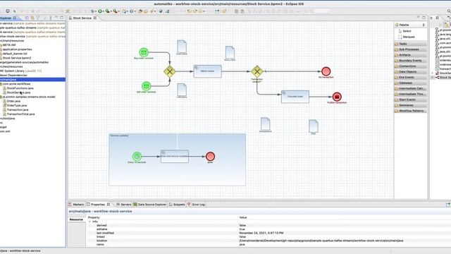Collapse the Palette with its arrow
Viewport: 451px width, 254px height.
[424, 25]
